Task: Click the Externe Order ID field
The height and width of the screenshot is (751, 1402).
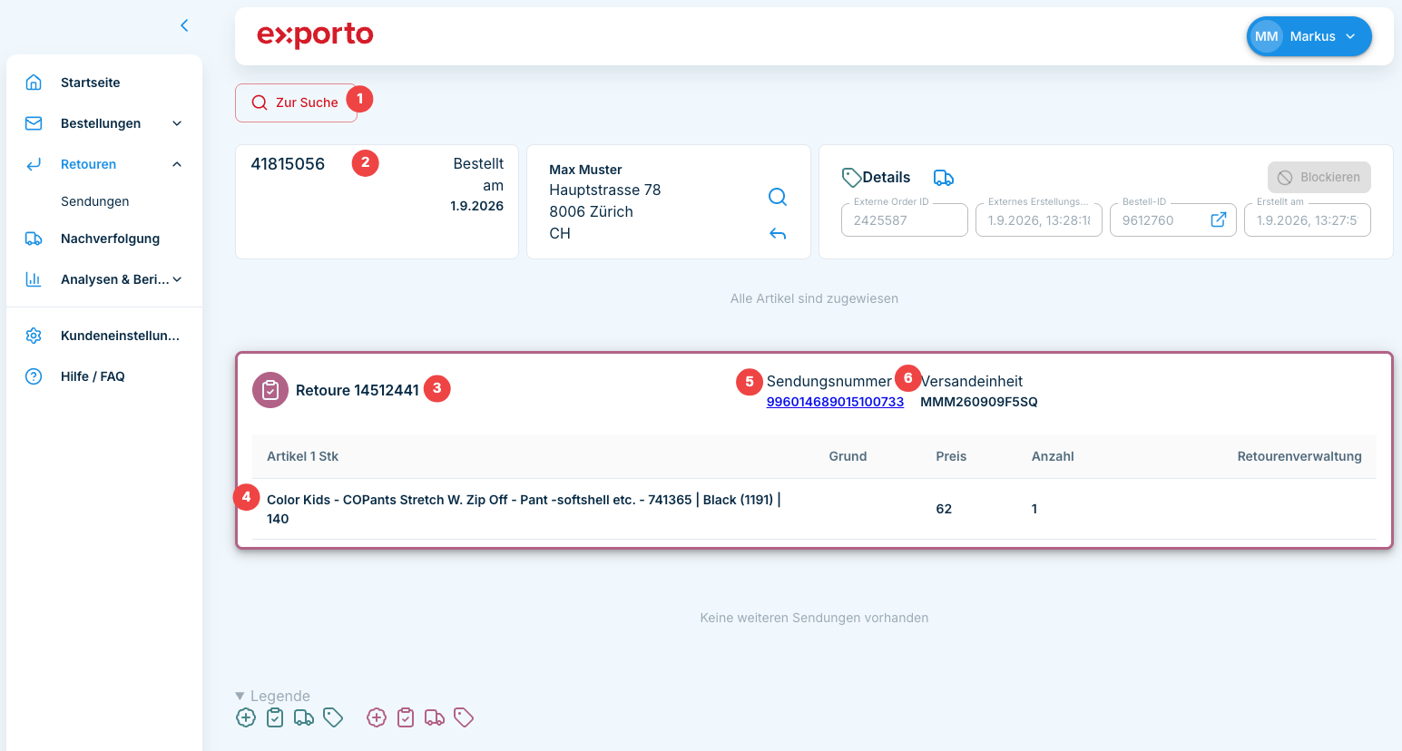Action: click(x=905, y=219)
